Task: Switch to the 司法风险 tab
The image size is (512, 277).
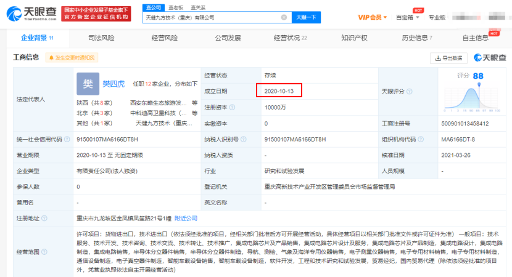Action: 101,38
